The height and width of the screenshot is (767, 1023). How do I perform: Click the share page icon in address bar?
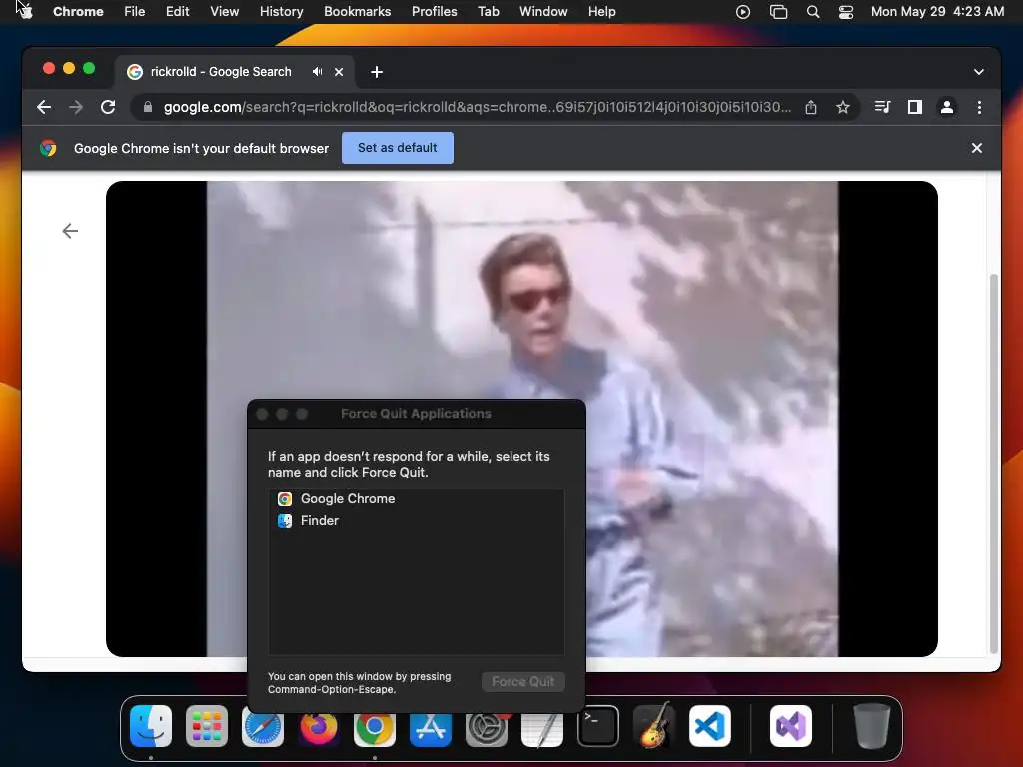[x=811, y=107]
